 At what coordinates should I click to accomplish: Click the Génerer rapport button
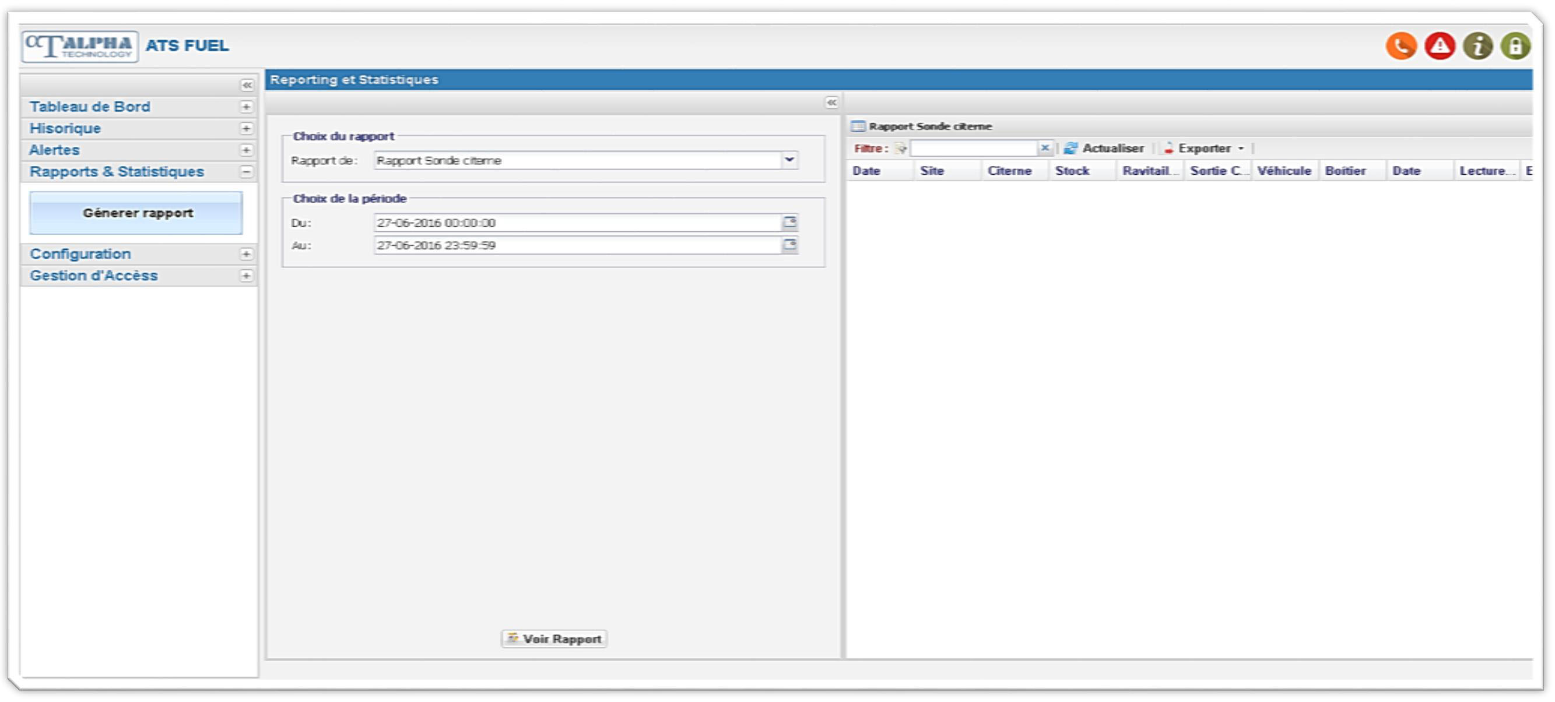[136, 213]
